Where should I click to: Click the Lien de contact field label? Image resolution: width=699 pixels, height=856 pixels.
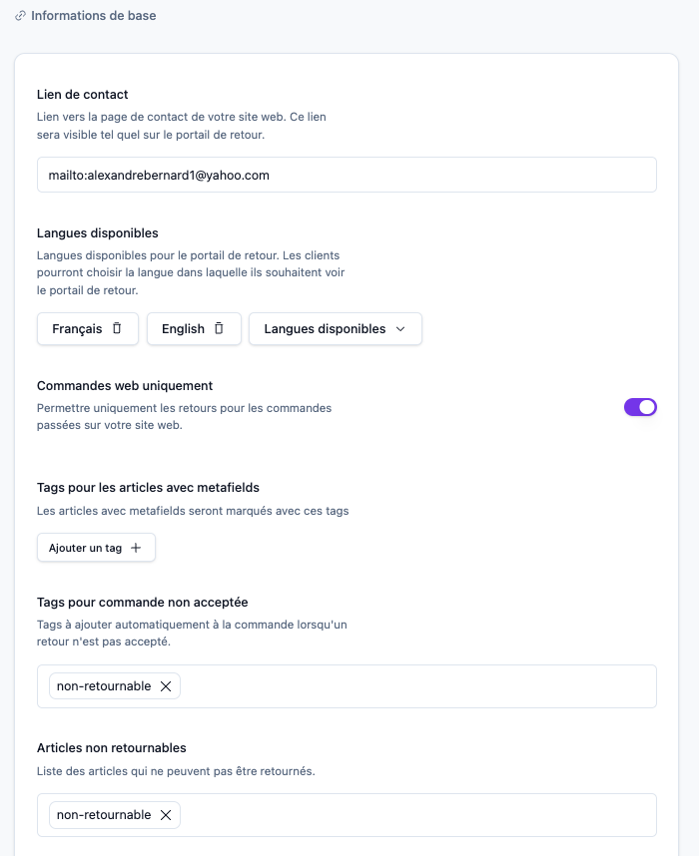click(x=83, y=95)
